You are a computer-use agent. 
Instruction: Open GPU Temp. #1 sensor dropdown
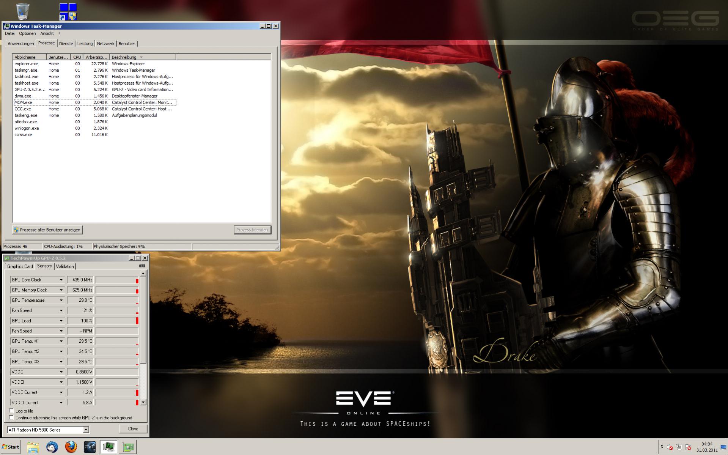61,342
